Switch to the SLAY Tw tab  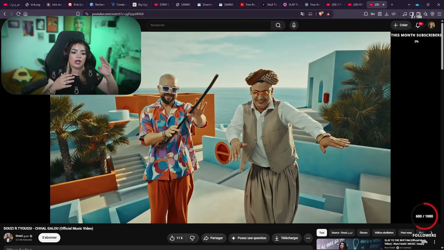[x=291, y=5]
